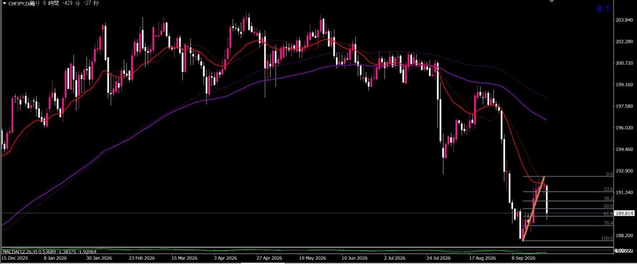This screenshot has height=264, width=637.
Task: Click the 27 Apr 2026 date label
Action: (270, 258)
